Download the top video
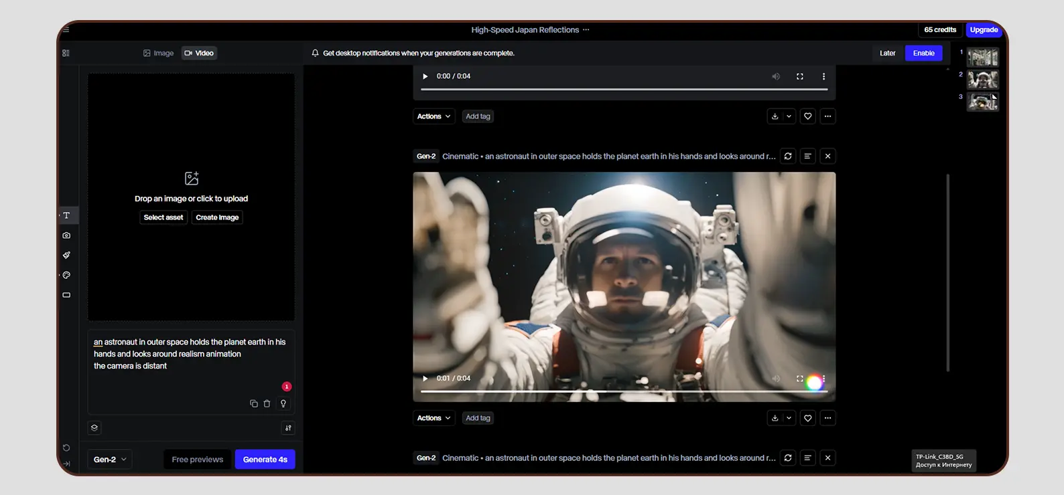 [775, 116]
